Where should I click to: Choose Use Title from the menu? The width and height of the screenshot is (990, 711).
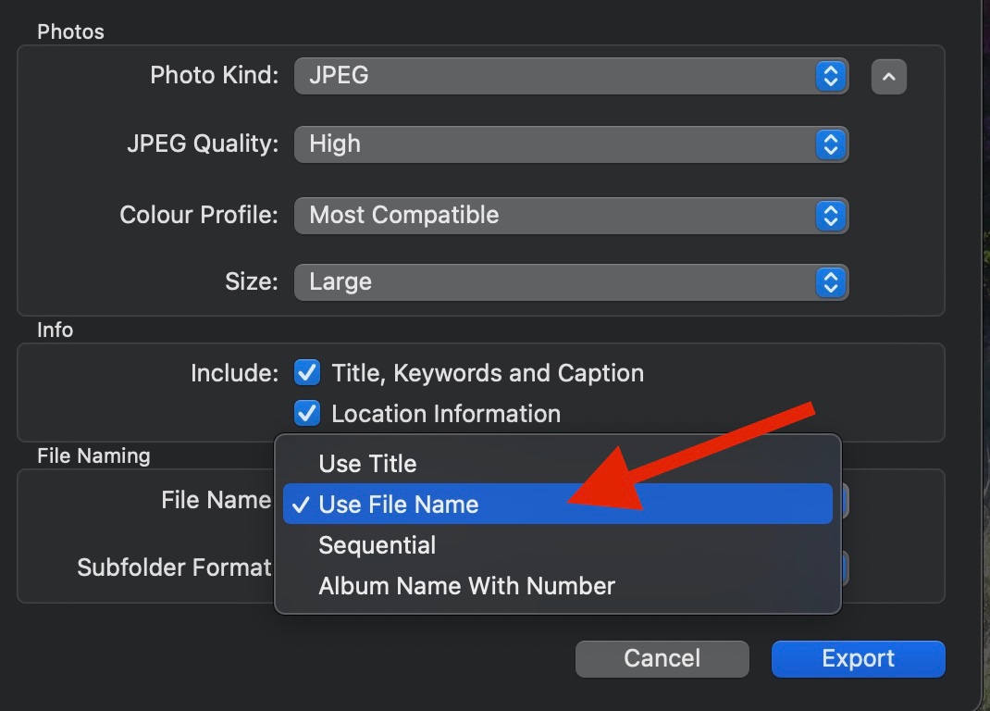pyautogui.click(x=367, y=464)
